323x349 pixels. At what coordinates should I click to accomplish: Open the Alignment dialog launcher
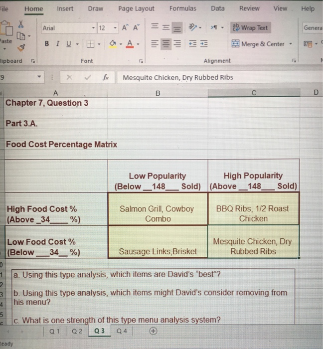[294, 60]
